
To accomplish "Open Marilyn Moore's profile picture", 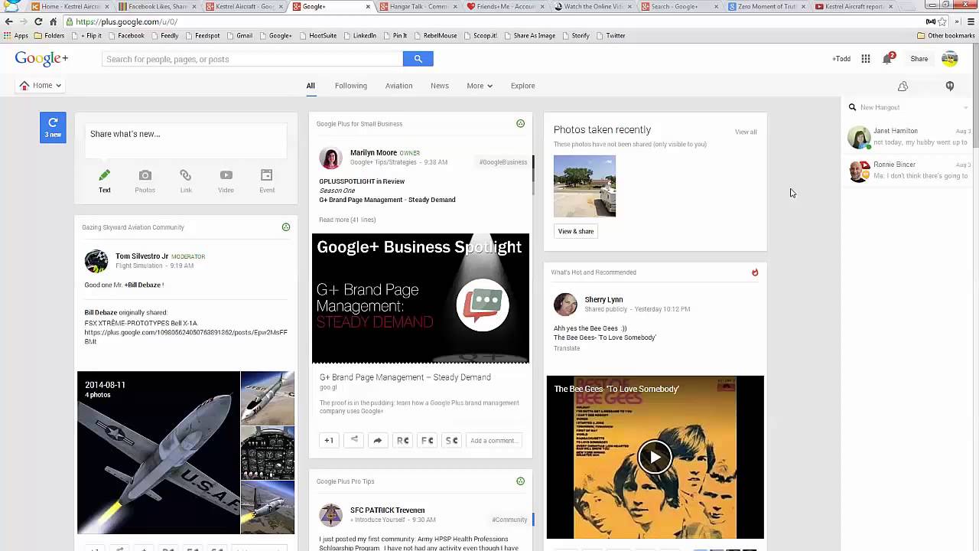I will pyautogui.click(x=330, y=158).
